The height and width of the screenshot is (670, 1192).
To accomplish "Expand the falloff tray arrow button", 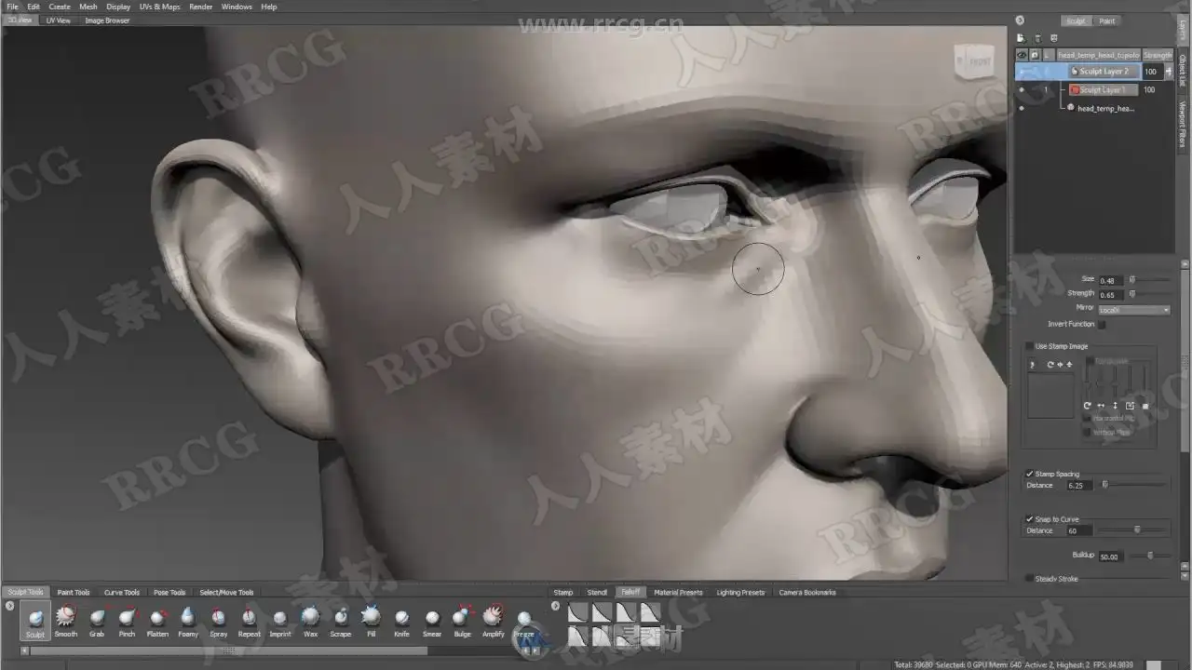I will (x=556, y=606).
